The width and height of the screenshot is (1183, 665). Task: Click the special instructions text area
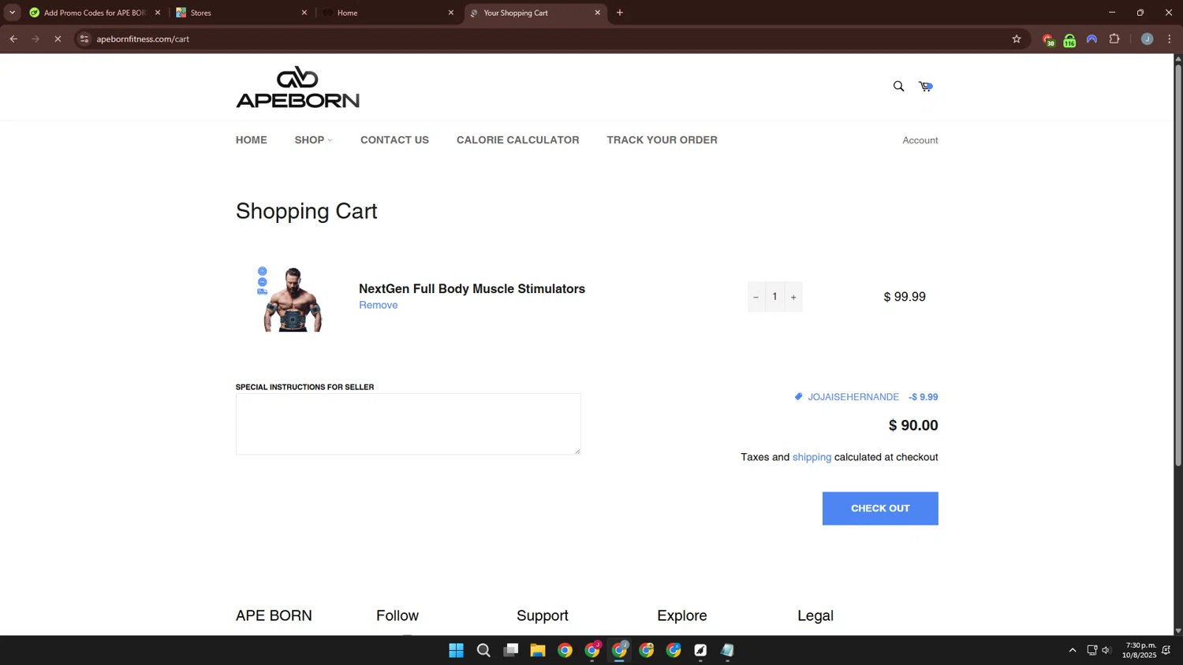tap(408, 424)
